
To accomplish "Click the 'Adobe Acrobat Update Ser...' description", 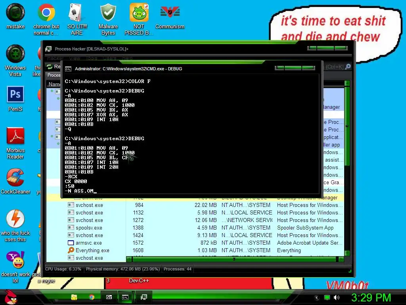I will click(x=310, y=243).
